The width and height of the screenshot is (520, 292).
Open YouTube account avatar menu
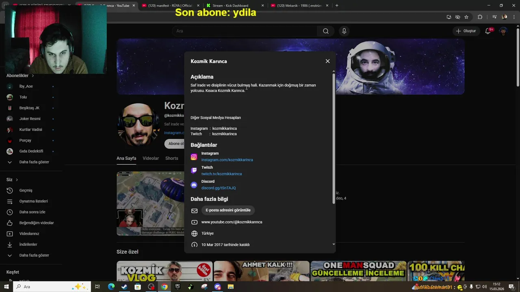click(x=503, y=31)
